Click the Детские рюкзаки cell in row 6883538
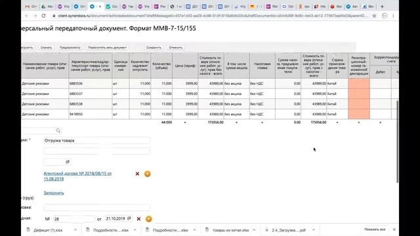This screenshot has height=236, width=420. (45, 104)
